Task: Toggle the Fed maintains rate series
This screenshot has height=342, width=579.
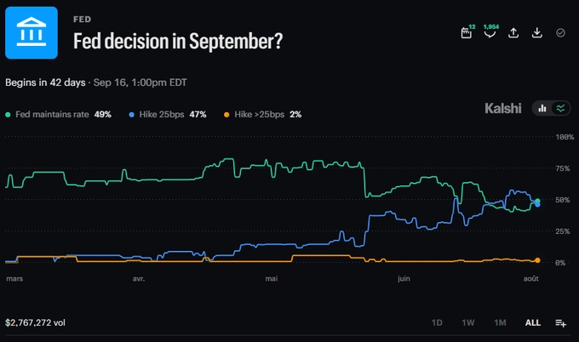Action: 59,114
